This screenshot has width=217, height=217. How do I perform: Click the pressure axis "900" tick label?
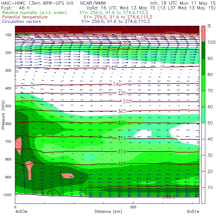coord(8,177)
